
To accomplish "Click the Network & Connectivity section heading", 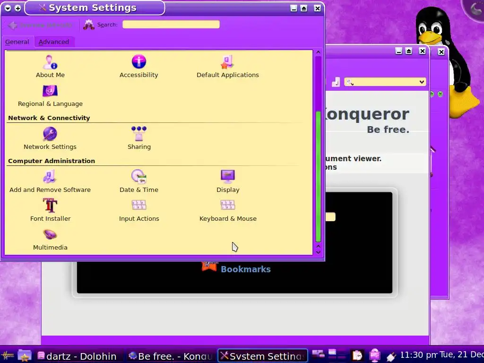I will (49, 118).
